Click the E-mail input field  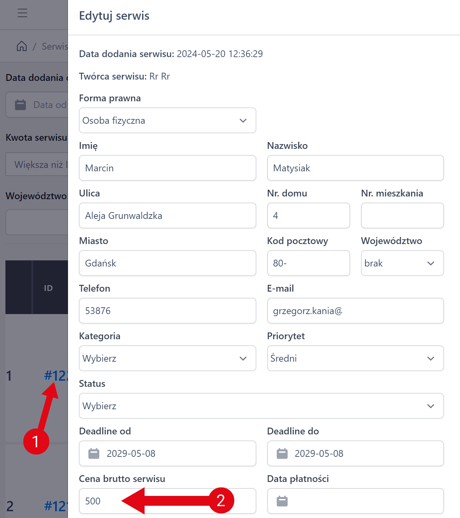(x=355, y=311)
